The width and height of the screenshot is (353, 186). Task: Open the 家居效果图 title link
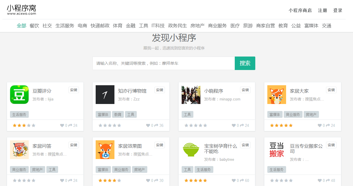point(130,146)
